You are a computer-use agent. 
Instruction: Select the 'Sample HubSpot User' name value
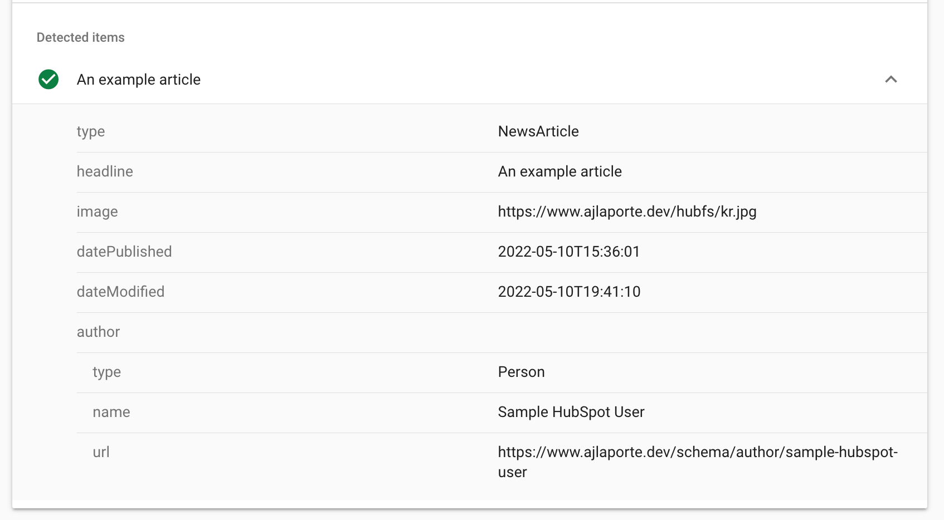click(x=571, y=412)
